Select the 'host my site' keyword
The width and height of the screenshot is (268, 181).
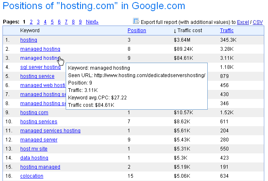click(x=33, y=149)
